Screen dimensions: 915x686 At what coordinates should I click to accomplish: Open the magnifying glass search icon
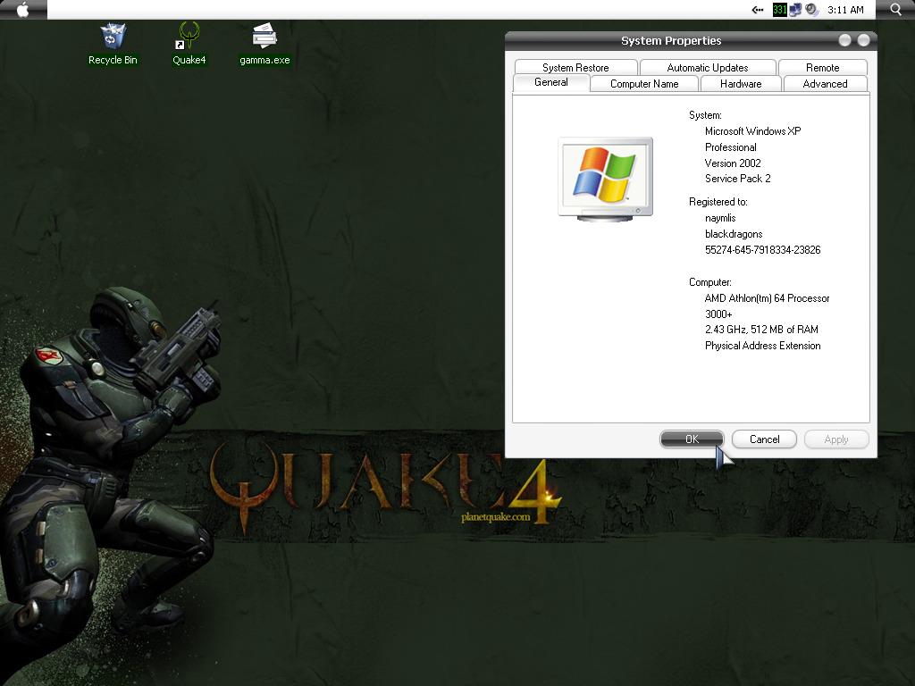pyautogui.click(x=896, y=10)
